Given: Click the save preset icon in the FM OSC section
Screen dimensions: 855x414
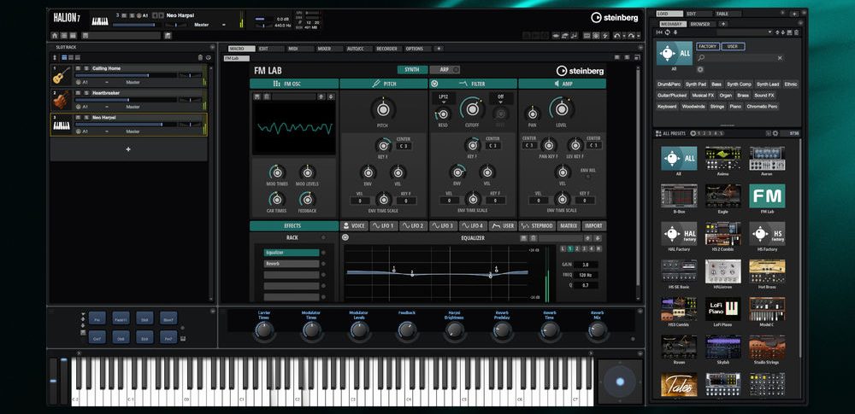Looking at the screenshot, I should (x=257, y=96).
